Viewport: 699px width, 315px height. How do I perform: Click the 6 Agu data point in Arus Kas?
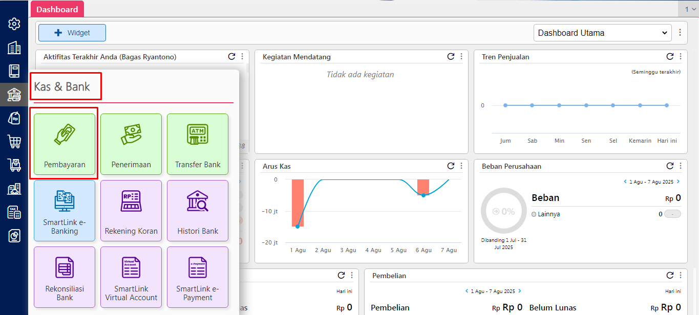tap(423, 195)
